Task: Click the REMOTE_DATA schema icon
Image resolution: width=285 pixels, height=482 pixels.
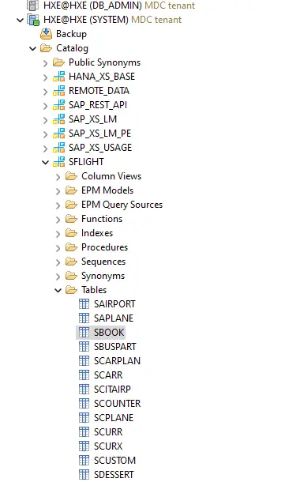Action: point(58,91)
